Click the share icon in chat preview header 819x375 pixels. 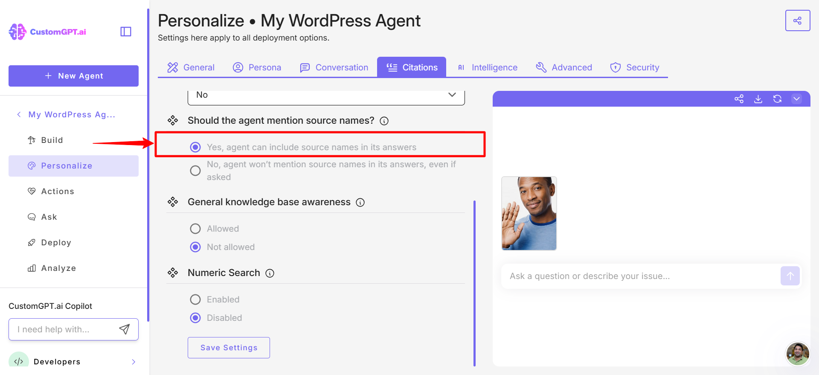click(739, 99)
